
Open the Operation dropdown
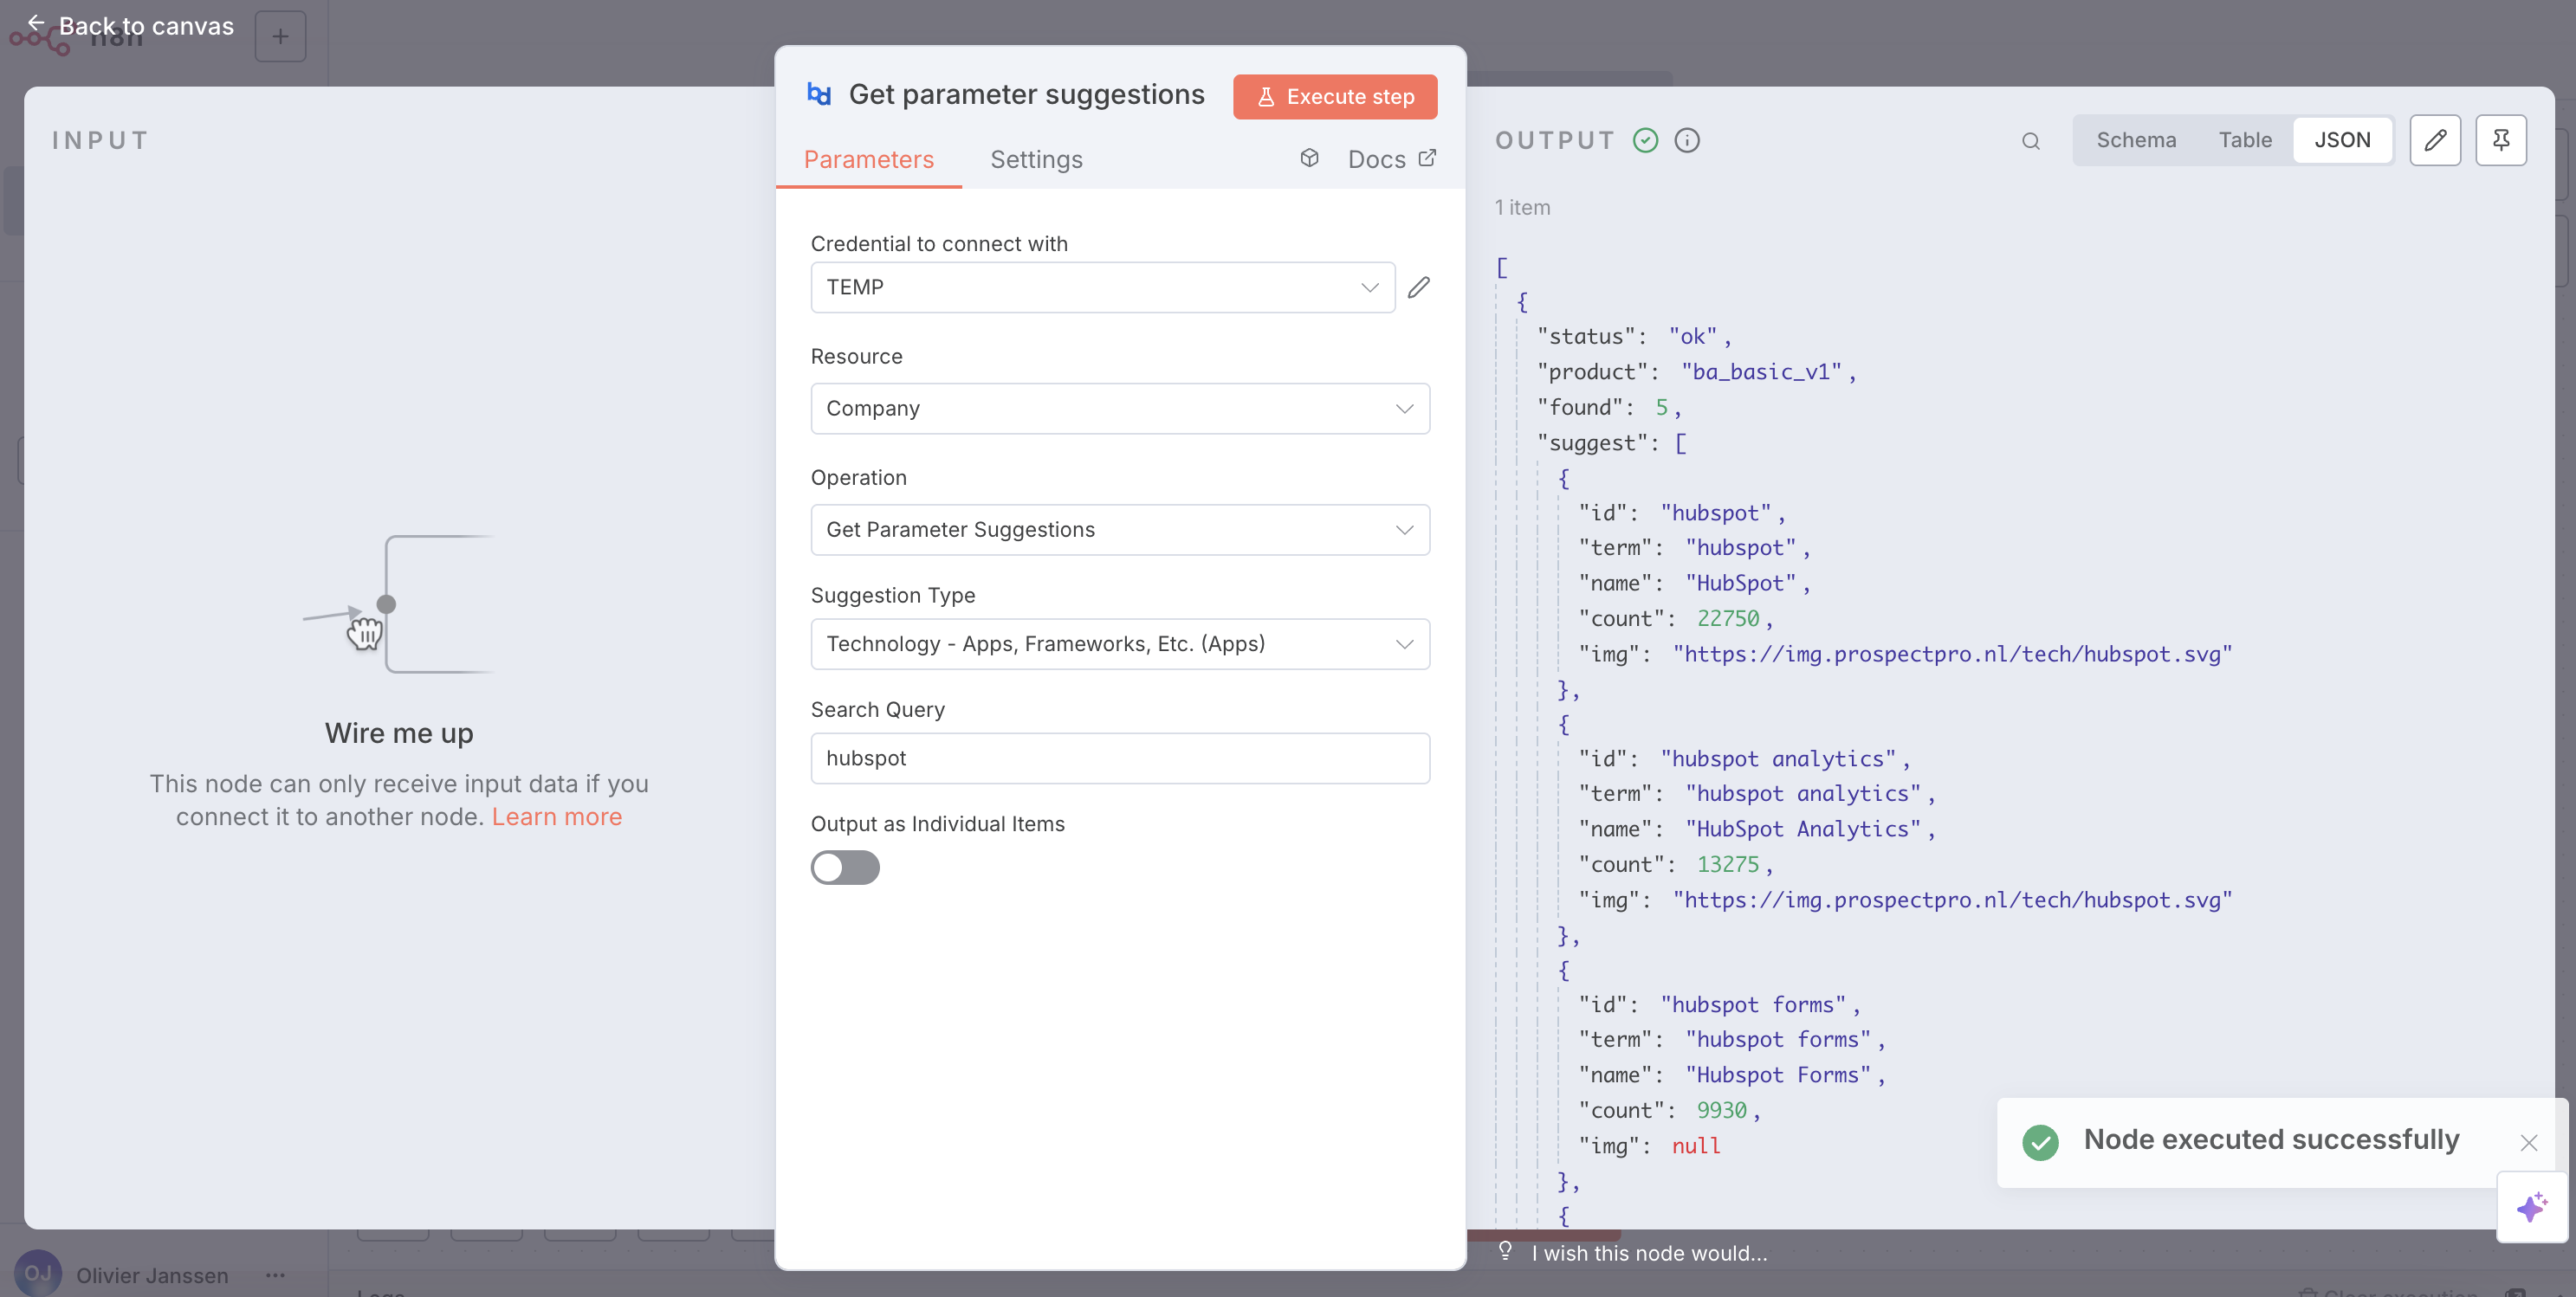(x=1120, y=530)
